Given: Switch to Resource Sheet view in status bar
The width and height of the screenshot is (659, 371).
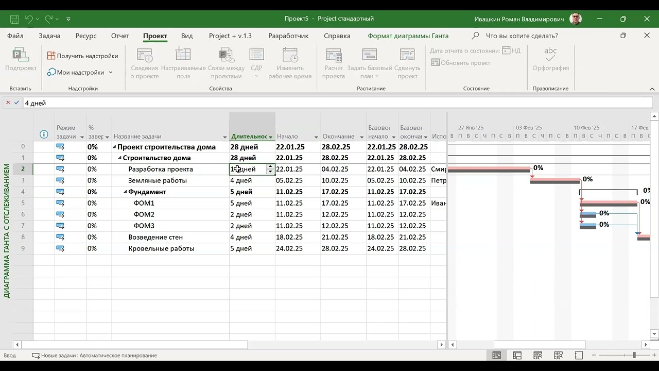Looking at the screenshot, I should click(558, 356).
